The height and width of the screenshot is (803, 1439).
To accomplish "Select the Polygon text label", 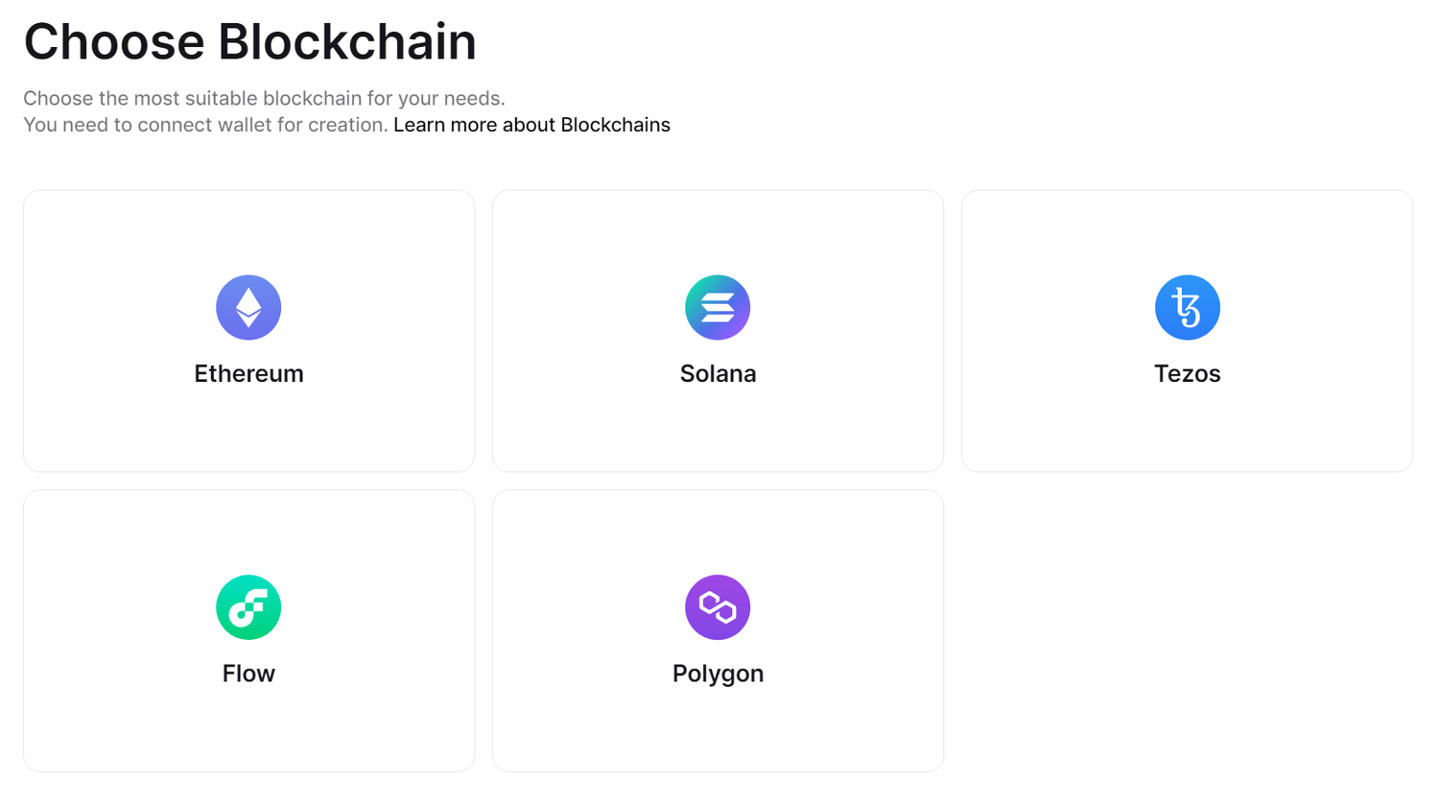I will (x=718, y=673).
